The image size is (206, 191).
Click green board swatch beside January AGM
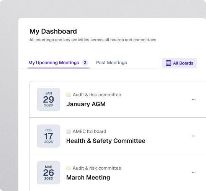tap(69, 95)
